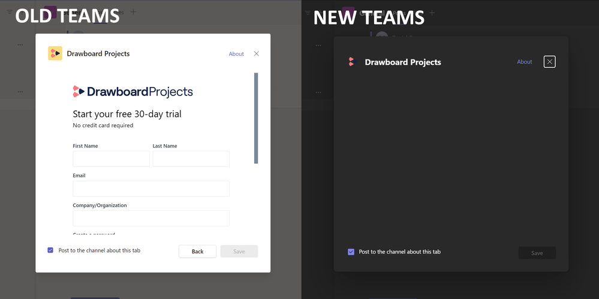Click the Email input field
Viewport: 599px width, 299px height.
151,189
